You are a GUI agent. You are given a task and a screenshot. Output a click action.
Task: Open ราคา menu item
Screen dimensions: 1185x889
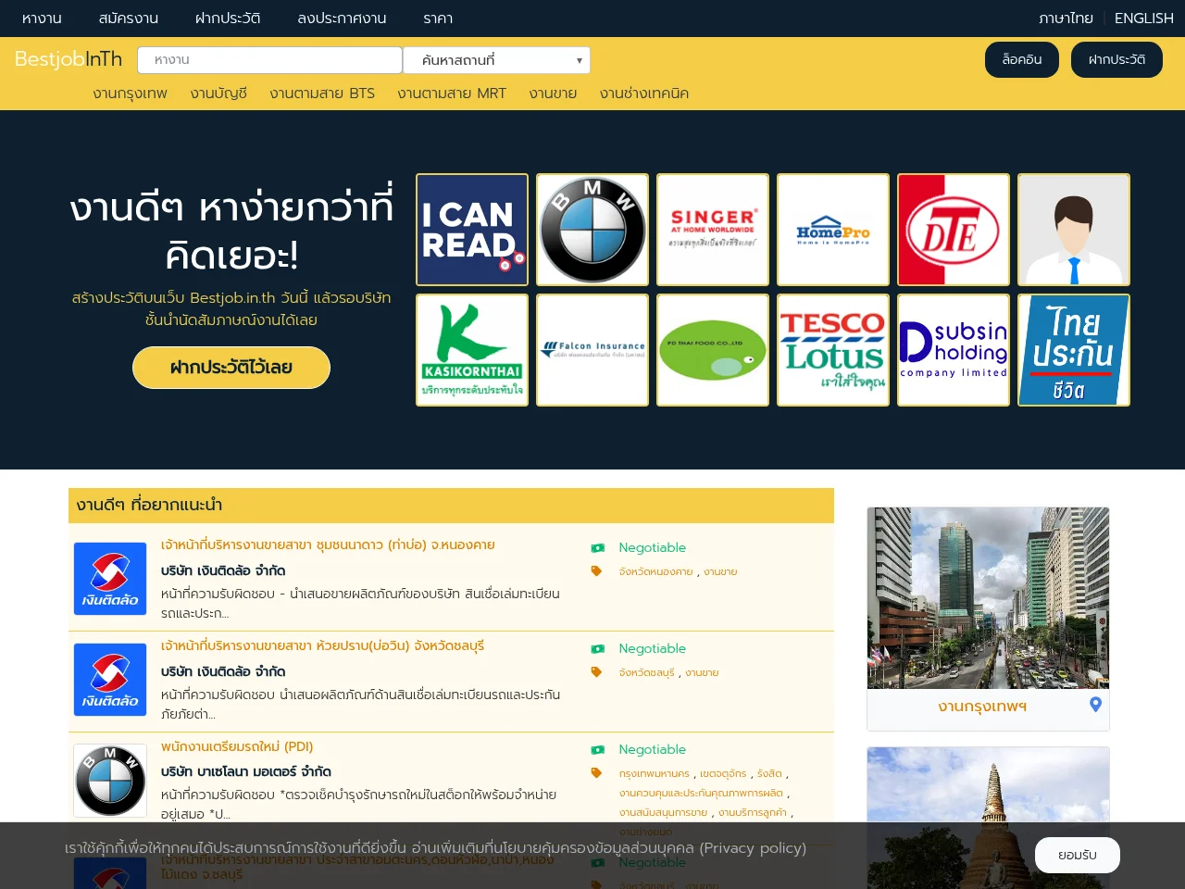(438, 19)
